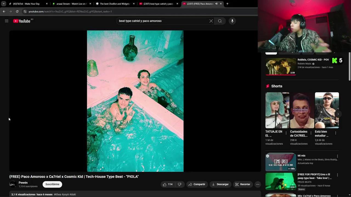Open the Pewén channel name link
The image size is (351, 197).
click(23, 183)
